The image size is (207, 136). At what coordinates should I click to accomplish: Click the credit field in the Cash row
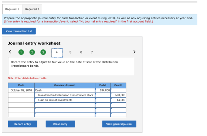118,90
